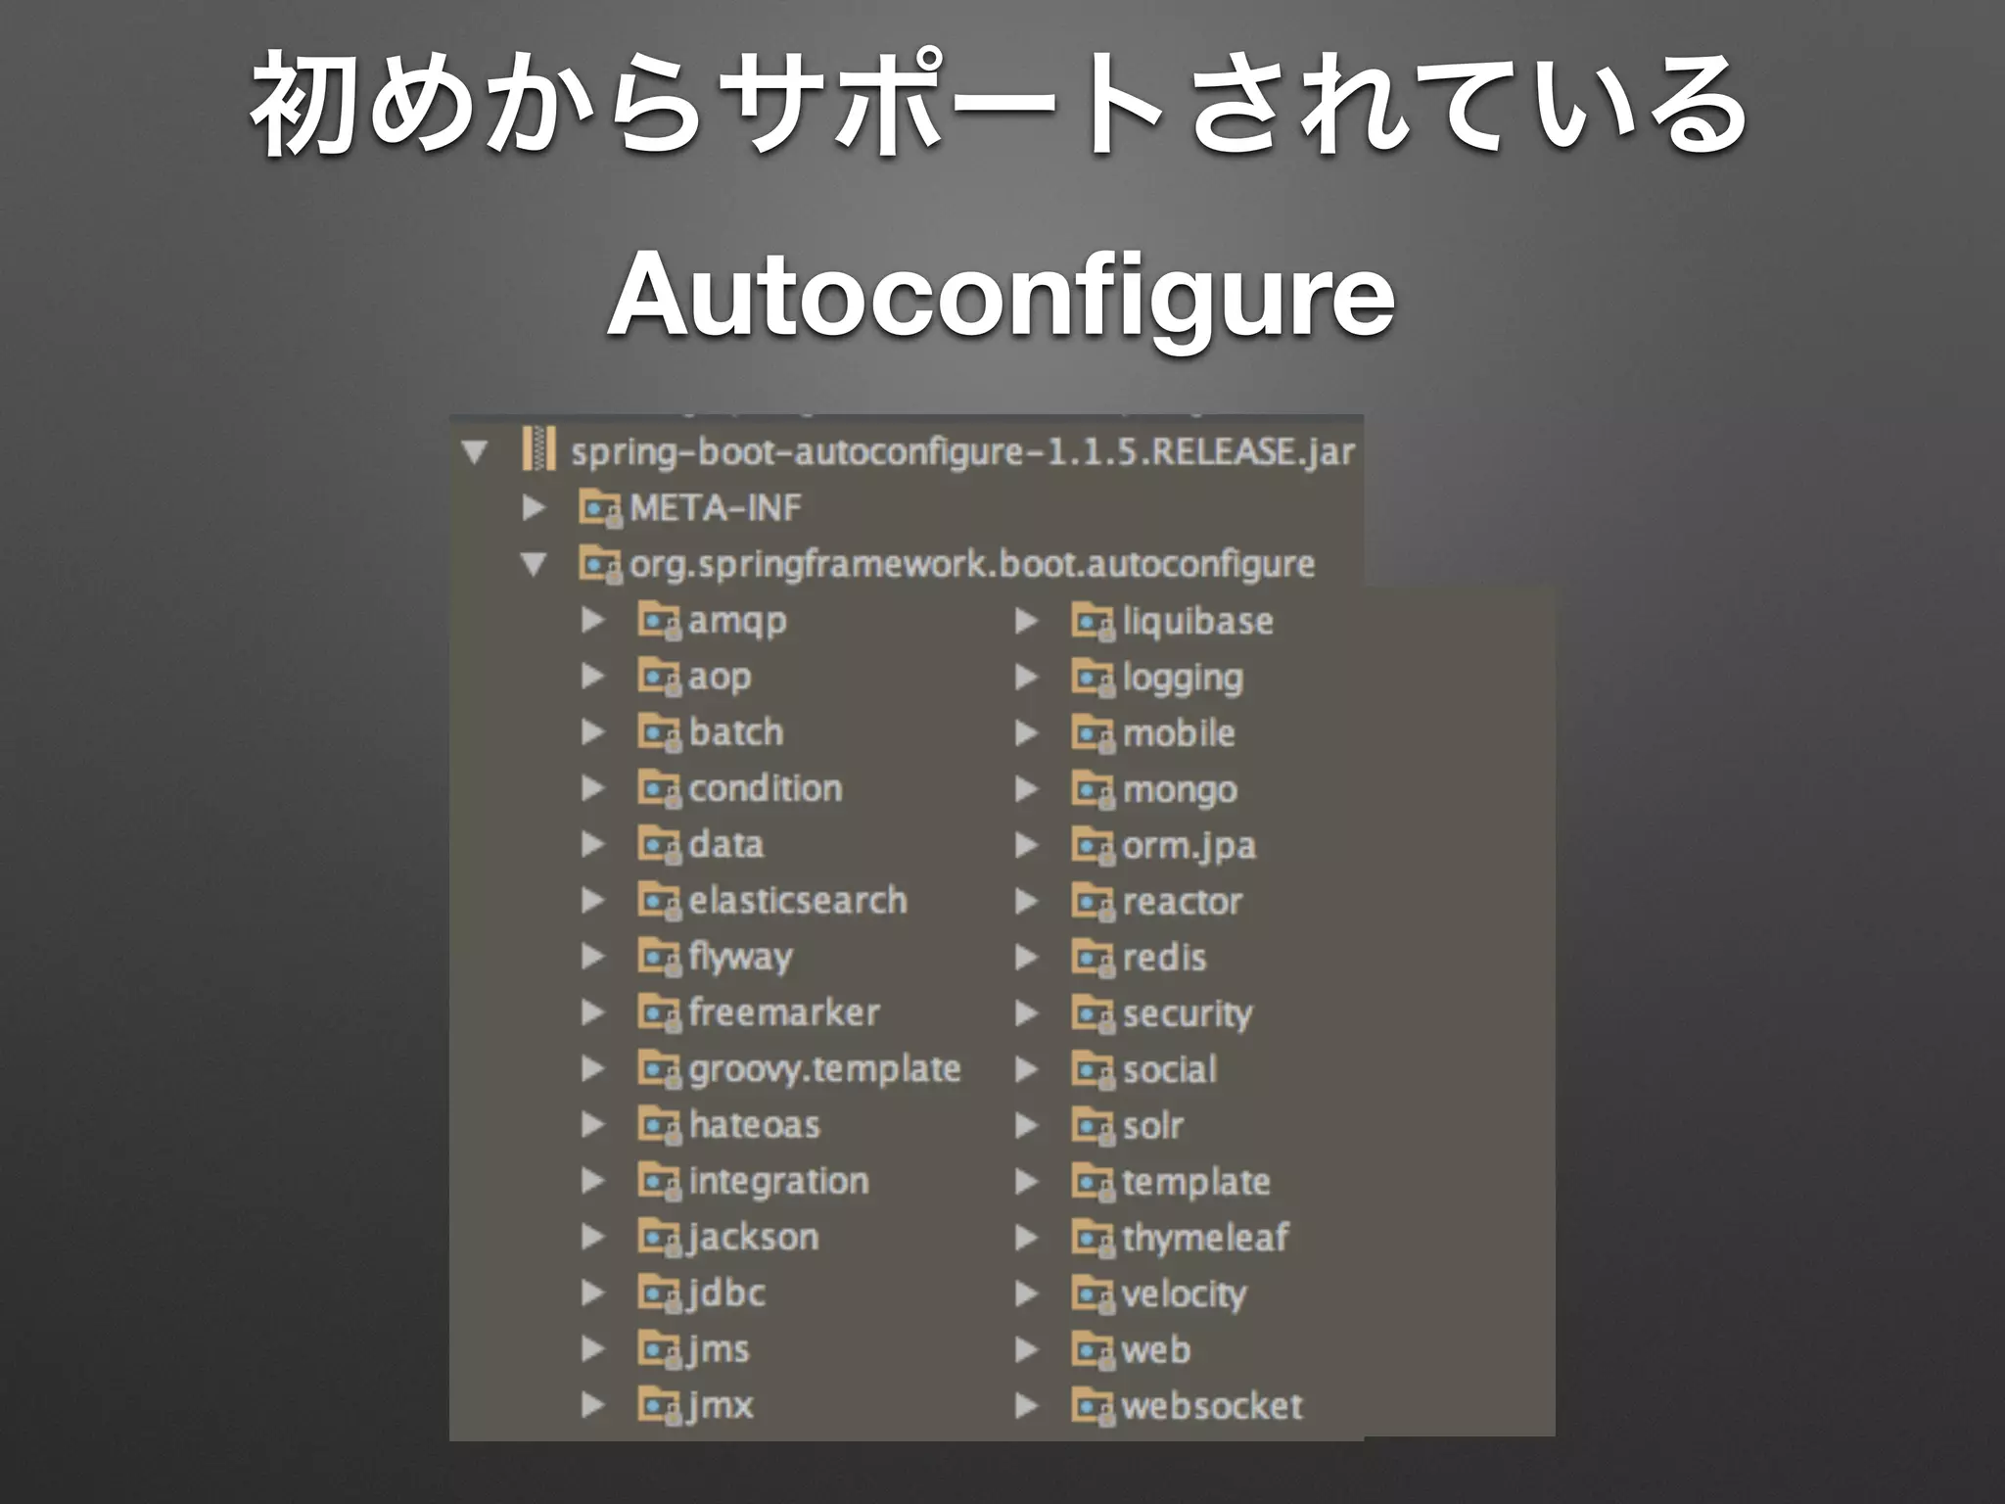This screenshot has height=1504, width=2005.
Task: Select the jdbc package name
Action: coord(727,1294)
